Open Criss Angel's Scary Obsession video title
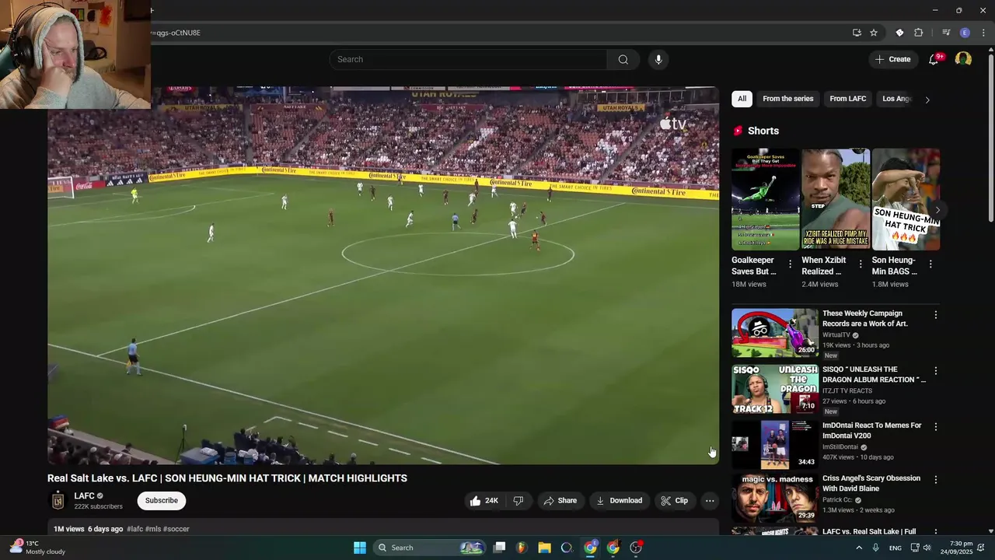The image size is (995, 560). (871, 484)
